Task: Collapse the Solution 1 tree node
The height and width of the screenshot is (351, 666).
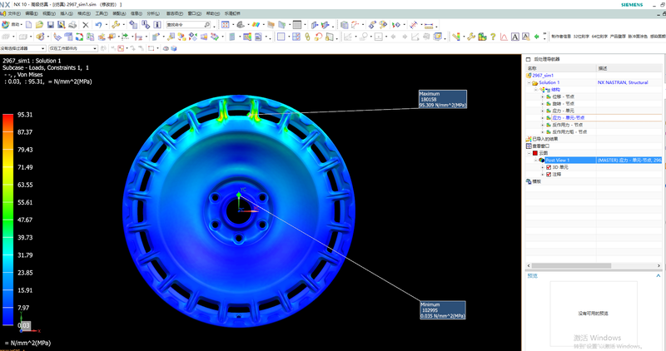Action: (x=527, y=83)
